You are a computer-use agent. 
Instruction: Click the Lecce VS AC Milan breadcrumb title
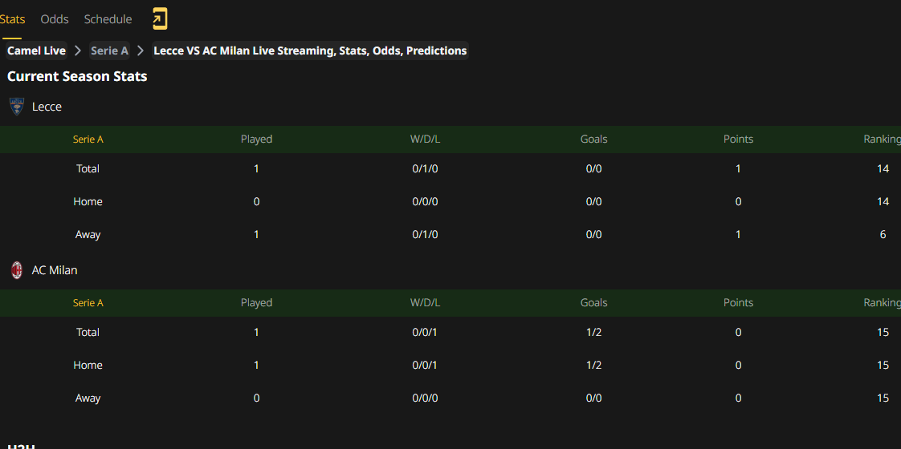310,51
